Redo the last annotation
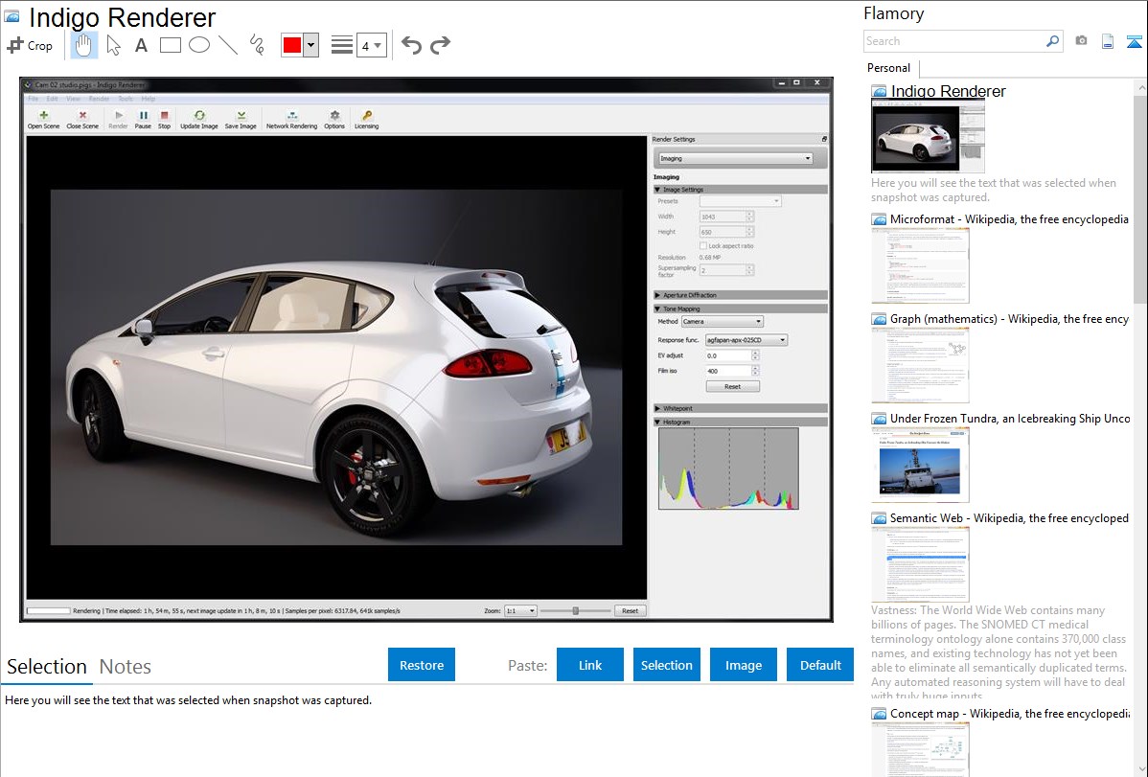The image size is (1148, 777). point(440,45)
